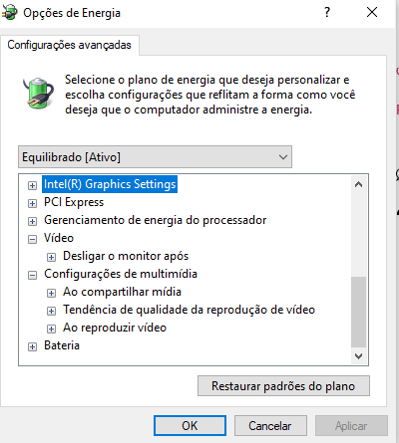The width and height of the screenshot is (399, 443).
Task: Open the Equilibrado [Ativo] plan dropdown
Action: pyautogui.click(x=155, y=157)
